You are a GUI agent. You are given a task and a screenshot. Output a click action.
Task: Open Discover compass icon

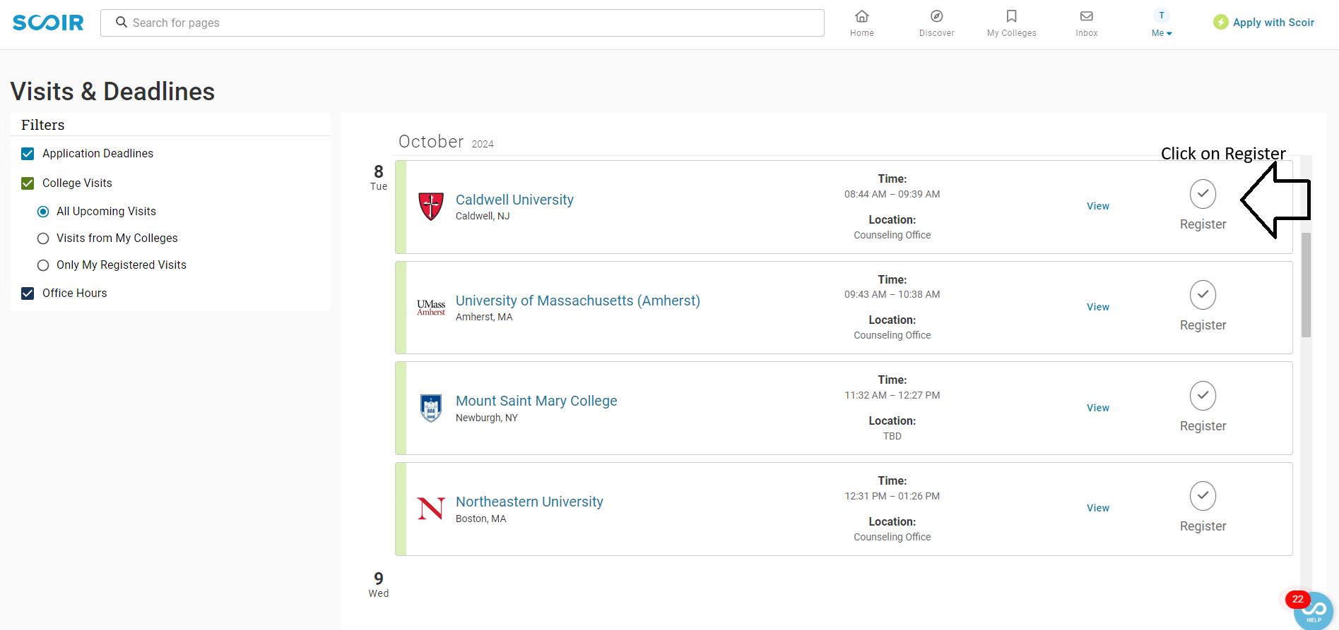(937, 16)
